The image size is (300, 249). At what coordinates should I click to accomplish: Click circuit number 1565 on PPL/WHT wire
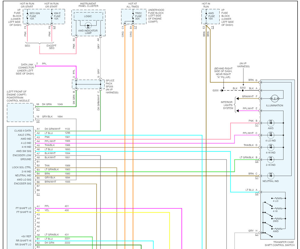click(x=67, y=141)
